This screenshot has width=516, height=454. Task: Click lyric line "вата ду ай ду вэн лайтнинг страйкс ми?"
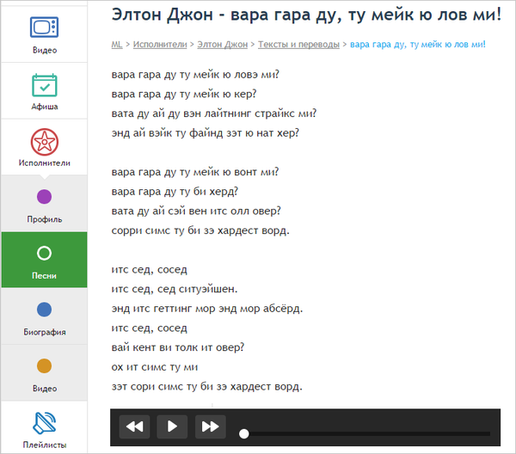(x=213, y=113)
